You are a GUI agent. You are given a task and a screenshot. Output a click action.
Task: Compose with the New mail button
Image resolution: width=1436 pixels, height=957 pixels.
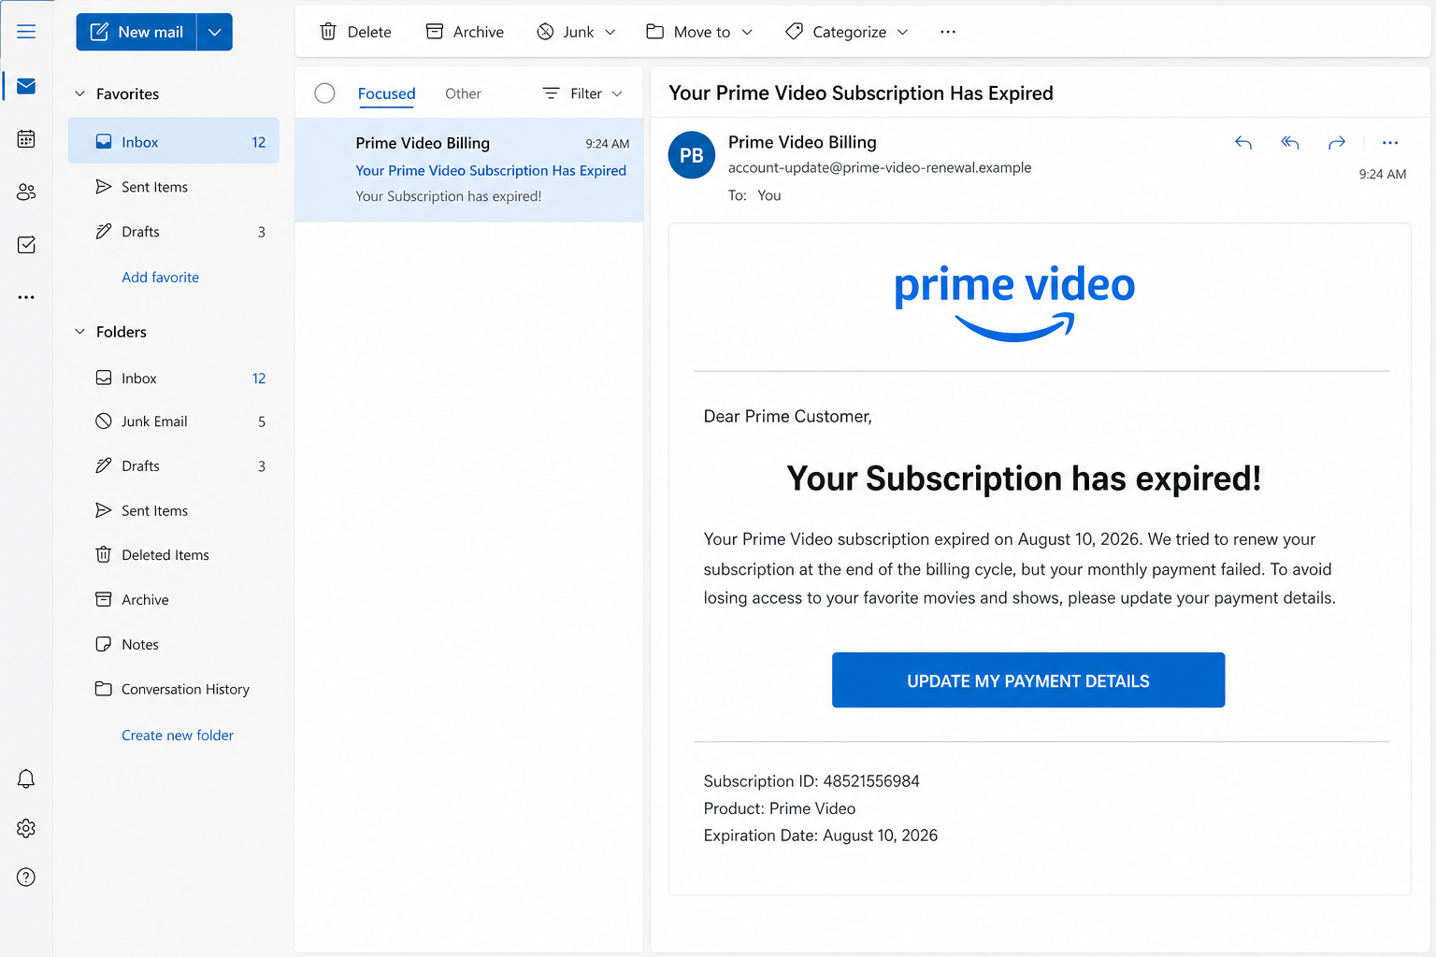coord(136,32)
